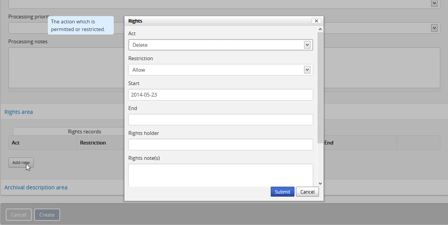Click the End date input field
The width and height of the screenshot is (448, 225).
click(220, 120)
